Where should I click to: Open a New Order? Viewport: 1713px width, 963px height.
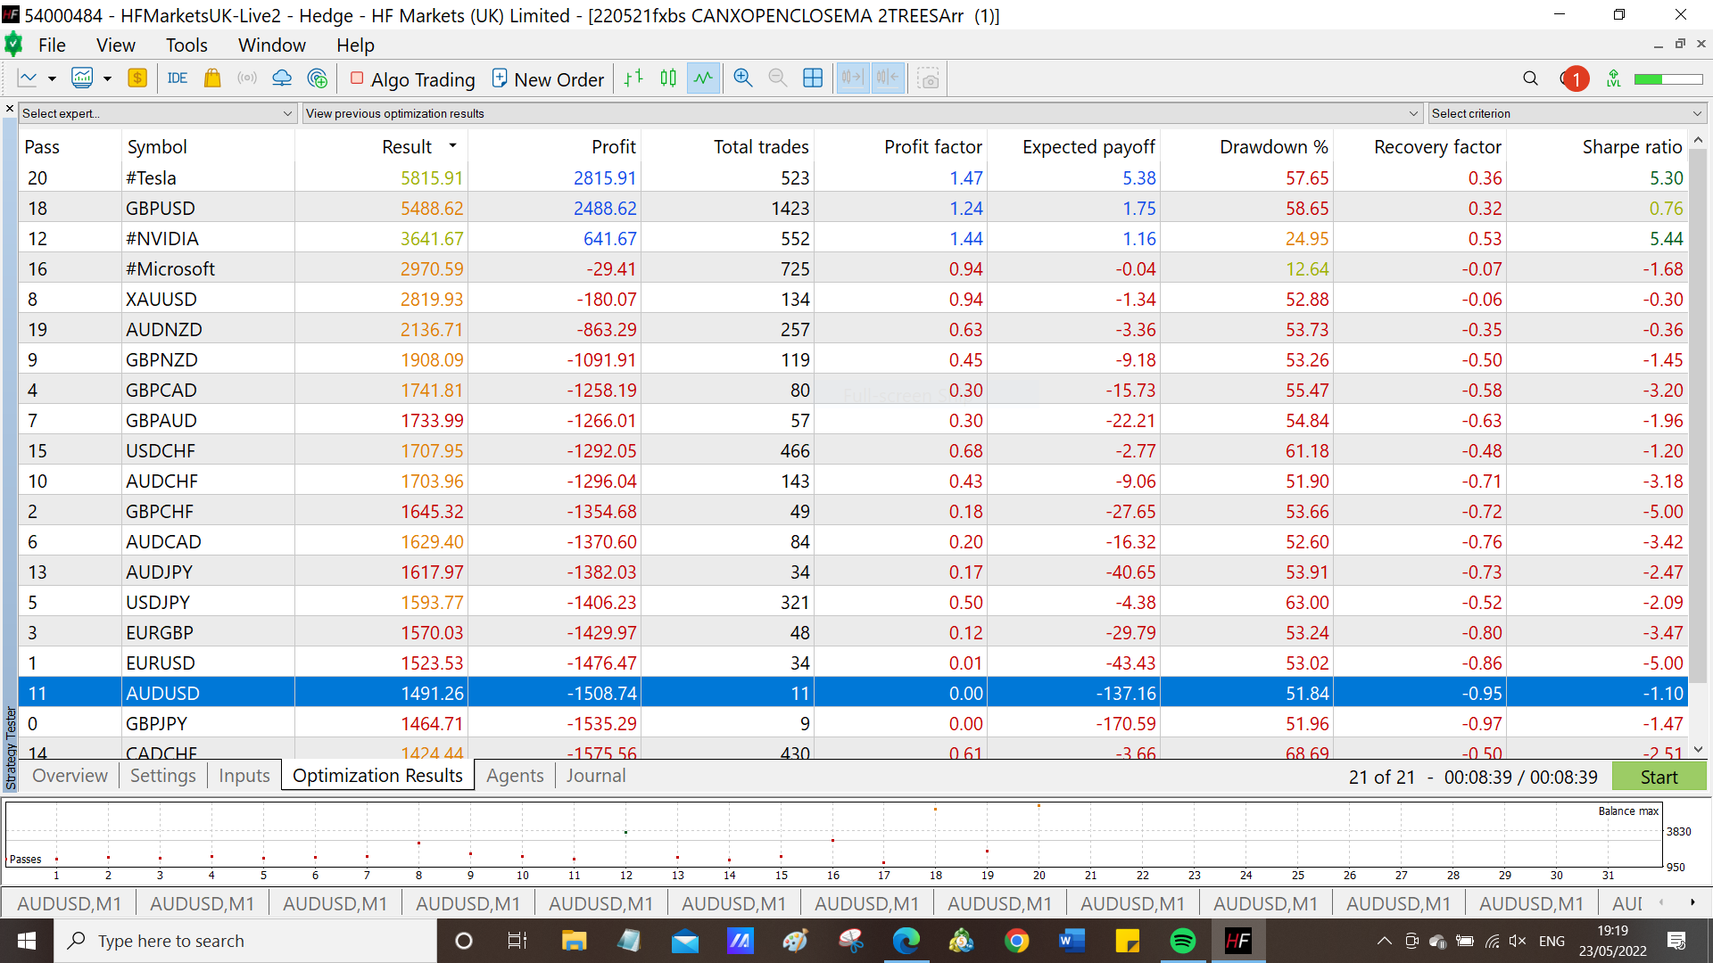point(548,79)
